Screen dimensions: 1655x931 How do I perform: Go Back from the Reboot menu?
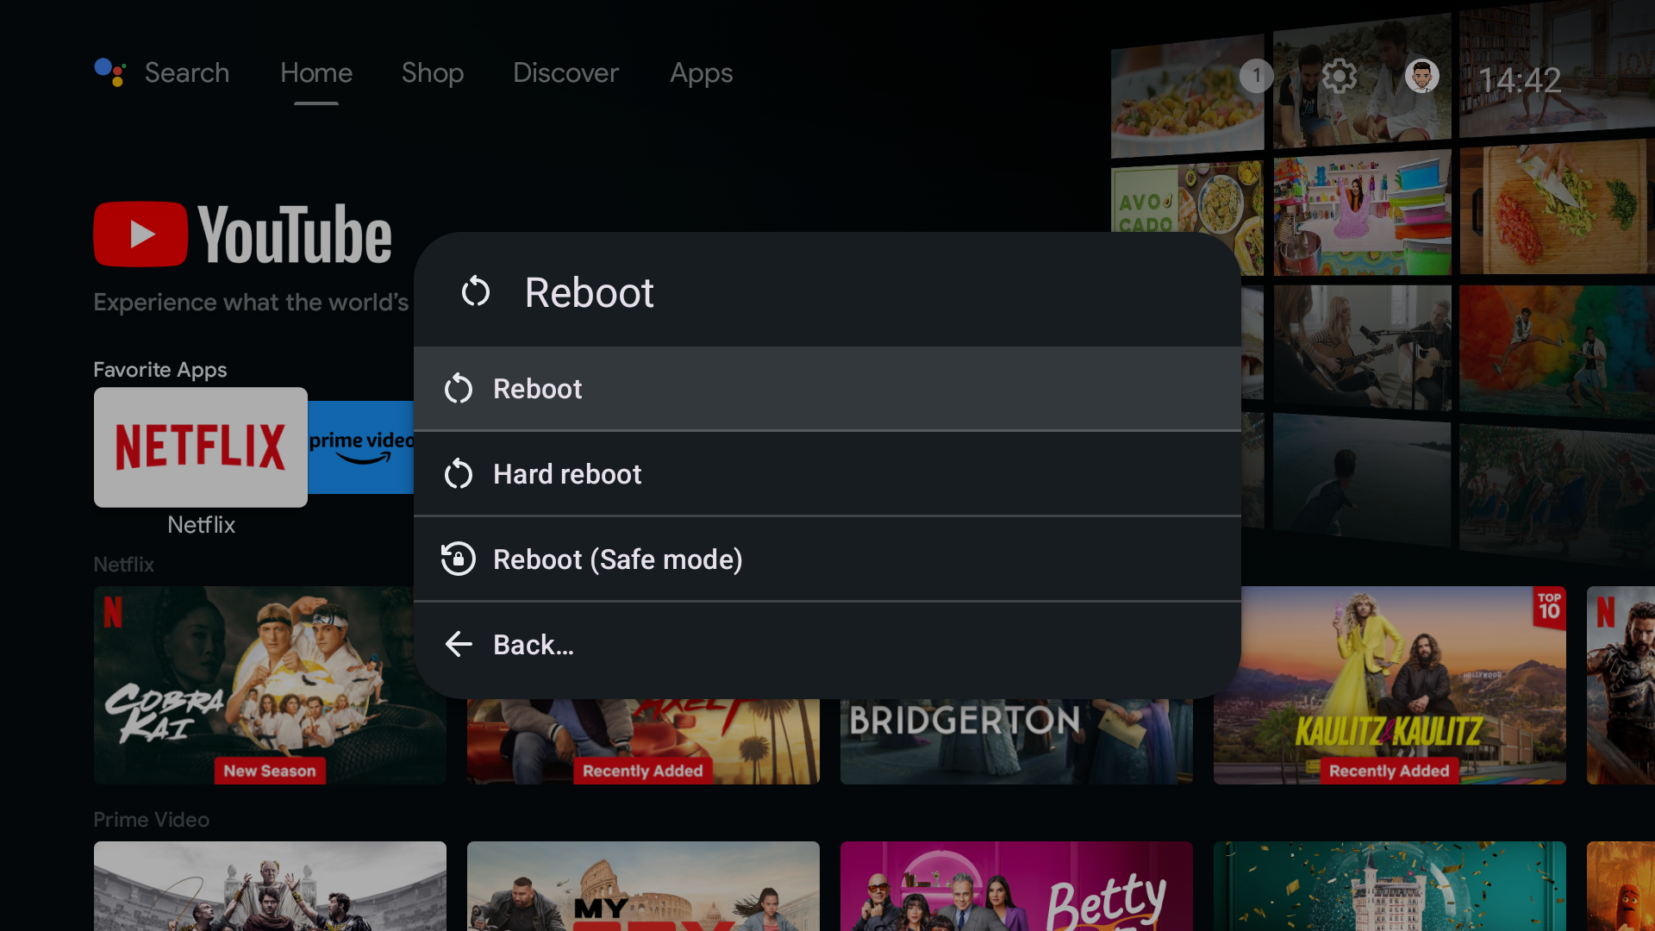point(827,645)
